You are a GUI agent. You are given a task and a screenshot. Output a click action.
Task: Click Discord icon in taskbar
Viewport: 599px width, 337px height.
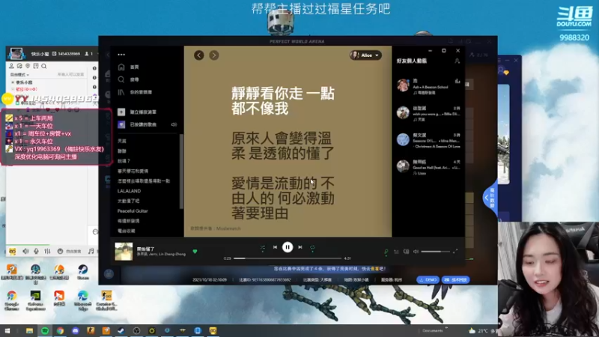[76, 330]
